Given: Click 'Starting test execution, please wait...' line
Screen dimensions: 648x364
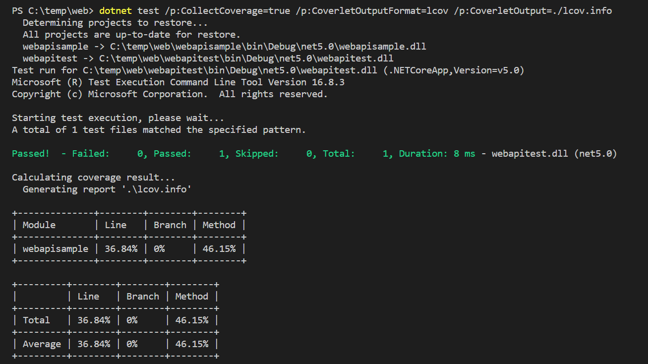Looking at the screenshot, I should click(118, 118).
